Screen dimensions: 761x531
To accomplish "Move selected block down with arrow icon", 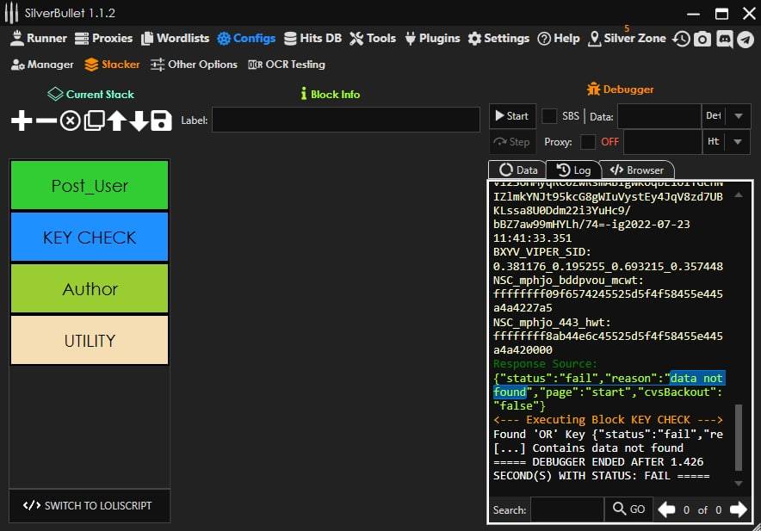I will 139,120.
